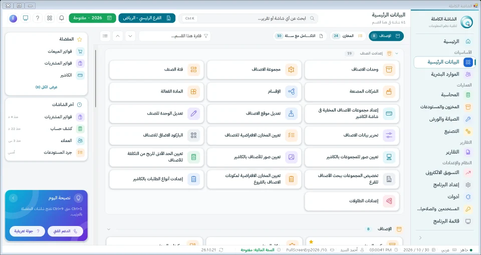Click the المستخدمين والصلاحيات key icon
Image resolution: width=481 pixels, height=255 pixels.
[468, 209]
